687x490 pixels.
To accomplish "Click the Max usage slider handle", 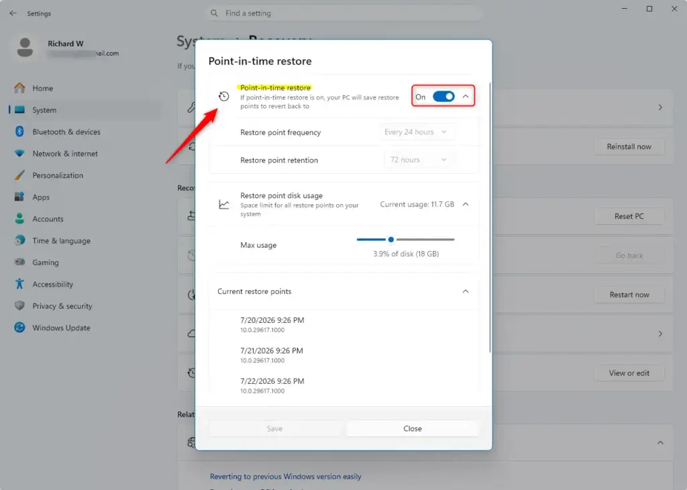I will point(391,240).
